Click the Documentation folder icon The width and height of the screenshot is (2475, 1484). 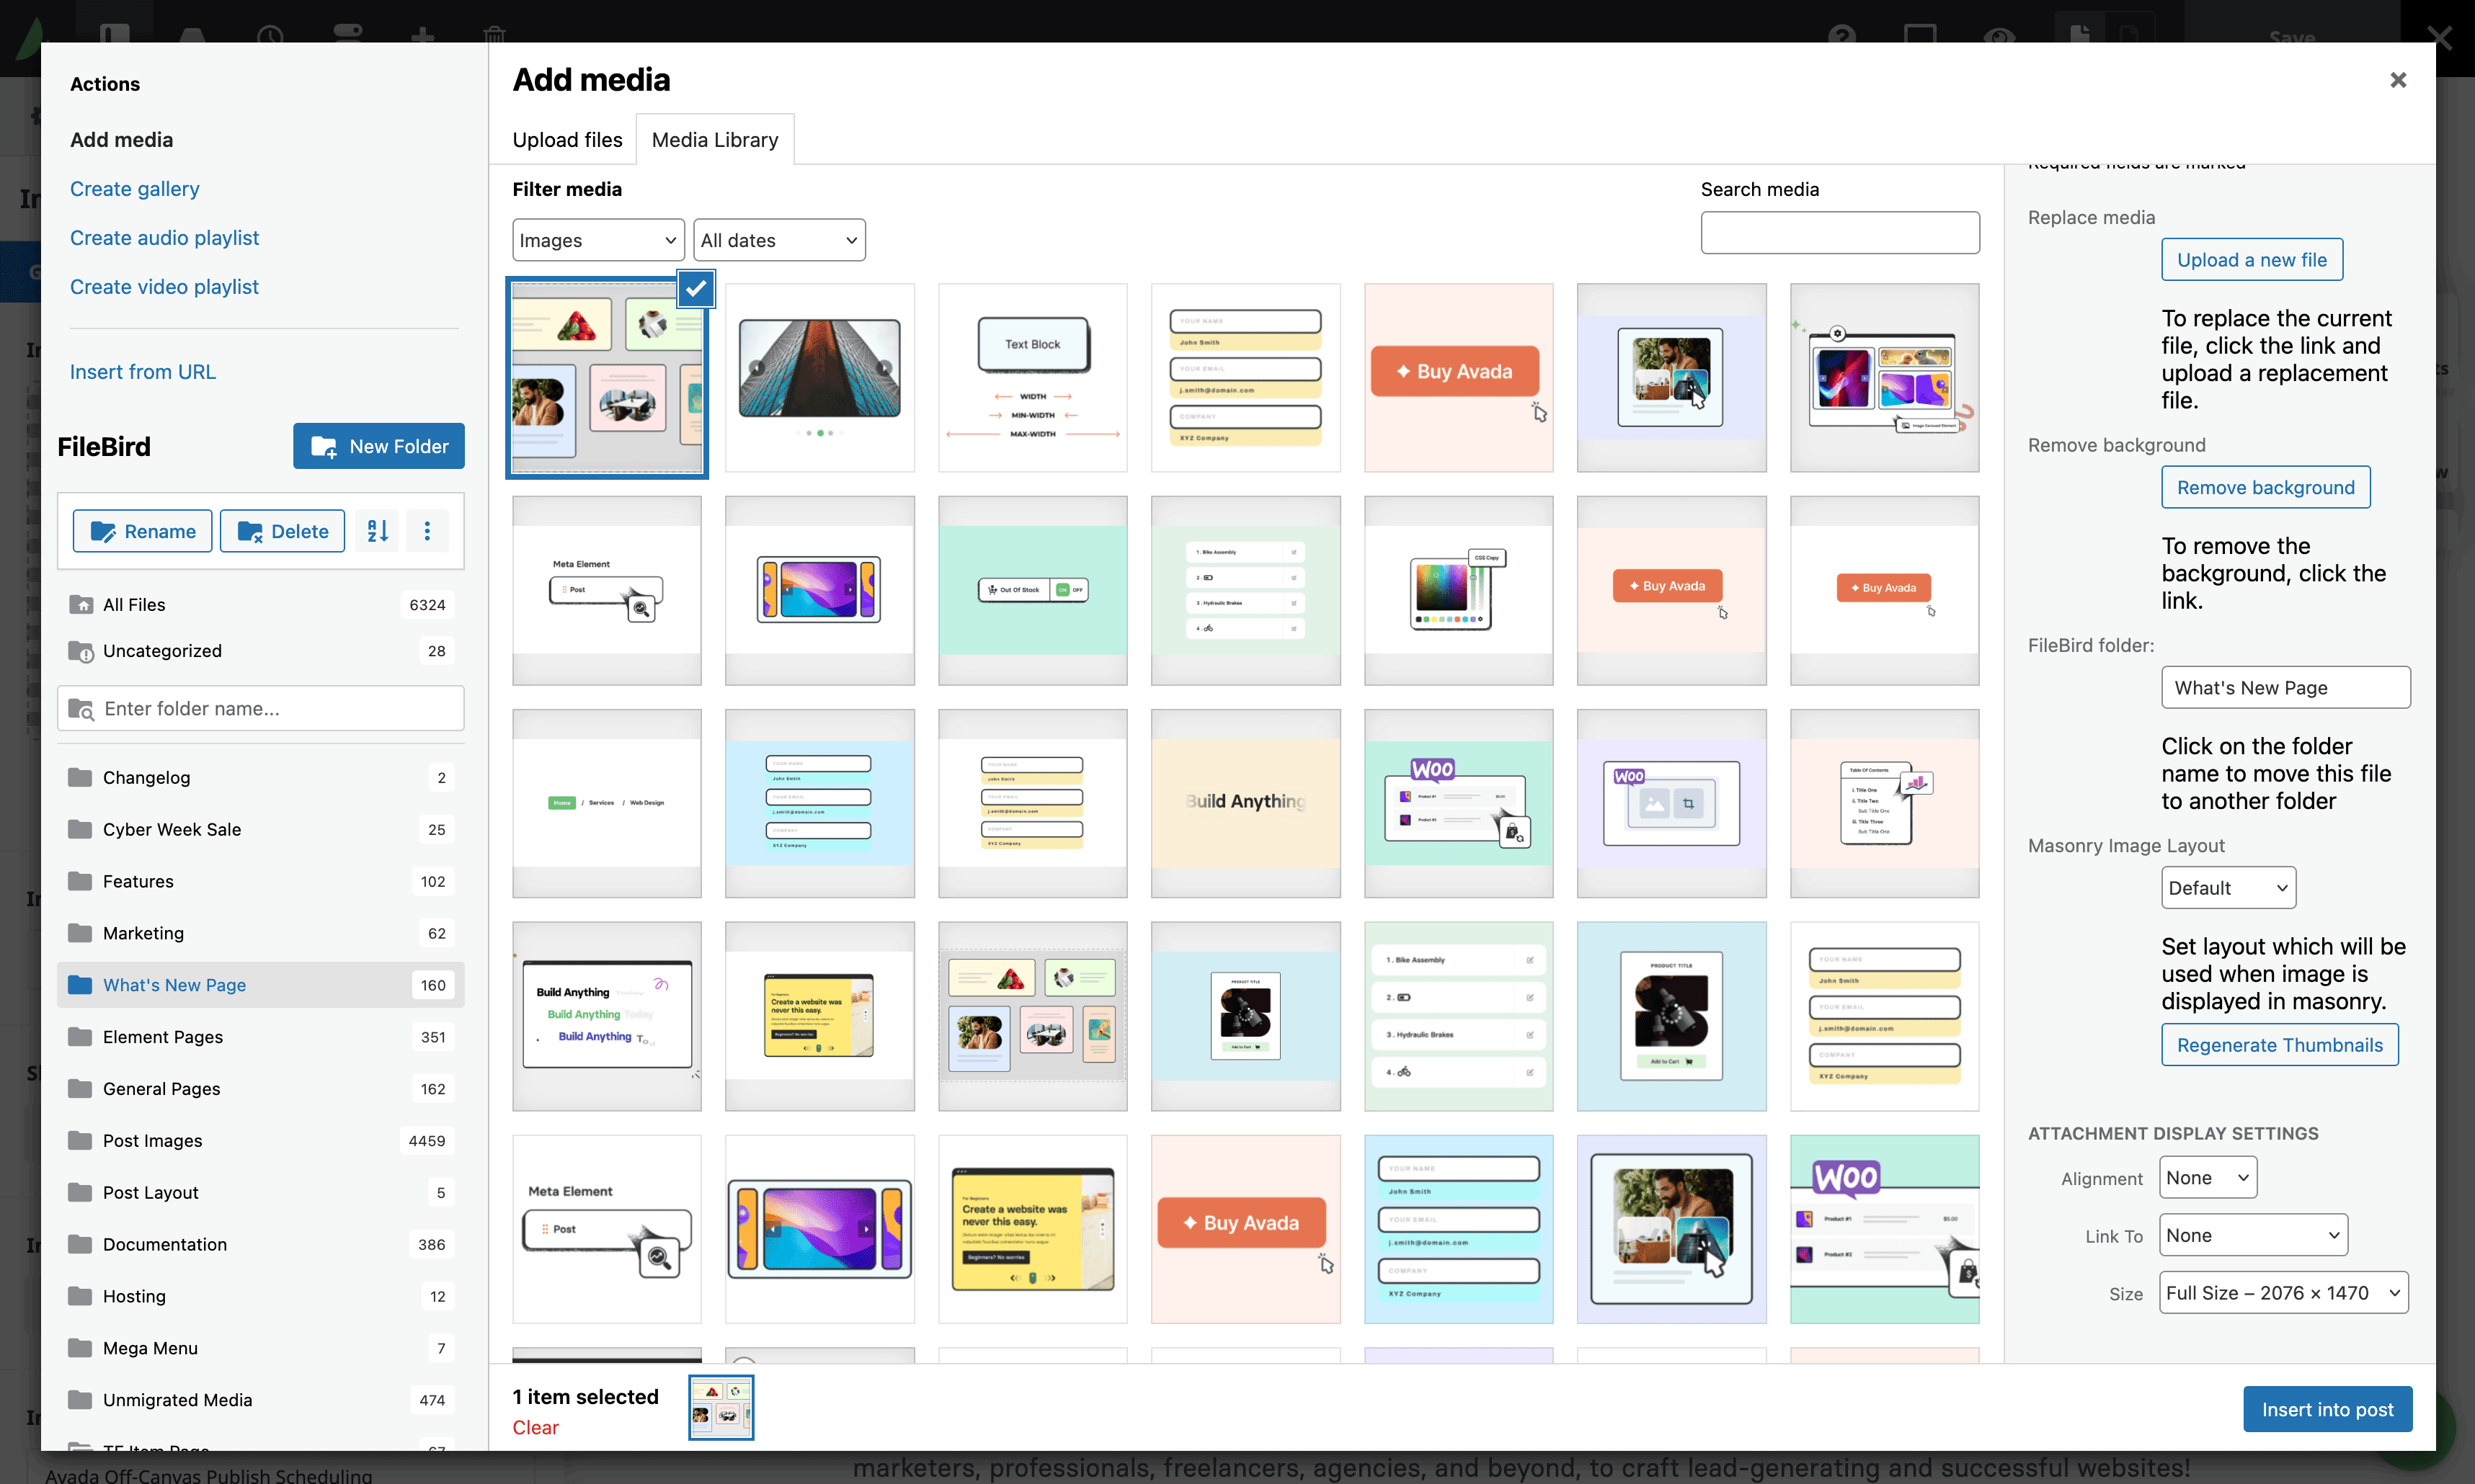pos(80,1244)
